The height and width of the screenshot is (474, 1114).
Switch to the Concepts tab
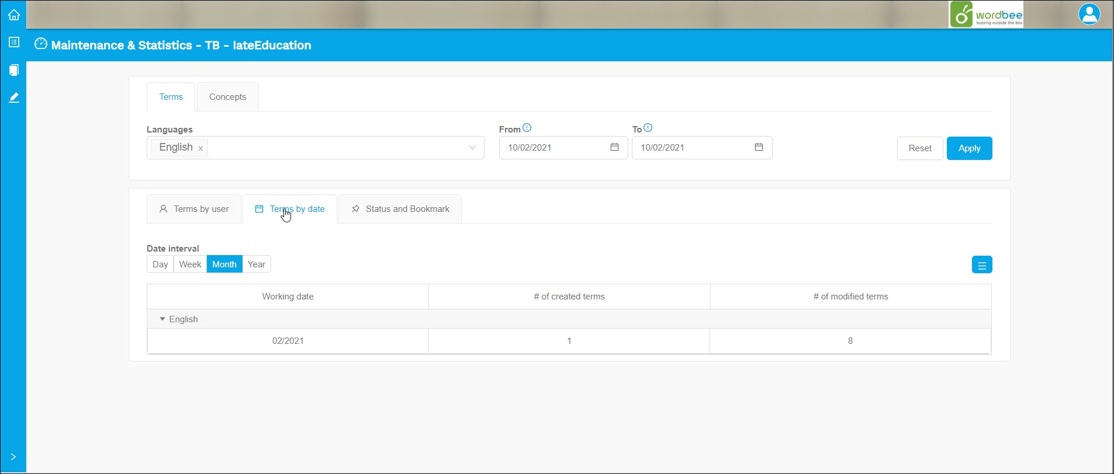tap(227, 97)
